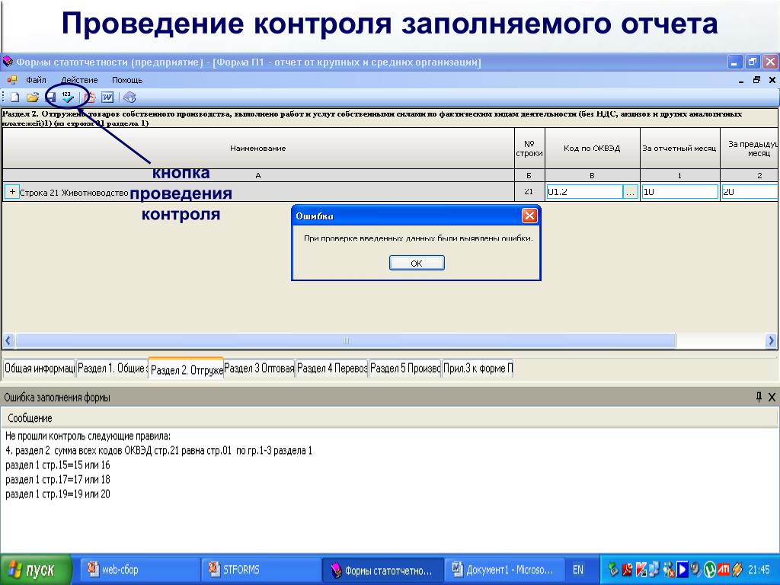The height and width of the screenshot is (585, 780).
Task: Click the uTorrent tray icon
Action: pyautogui.click(x=709, y=570)
